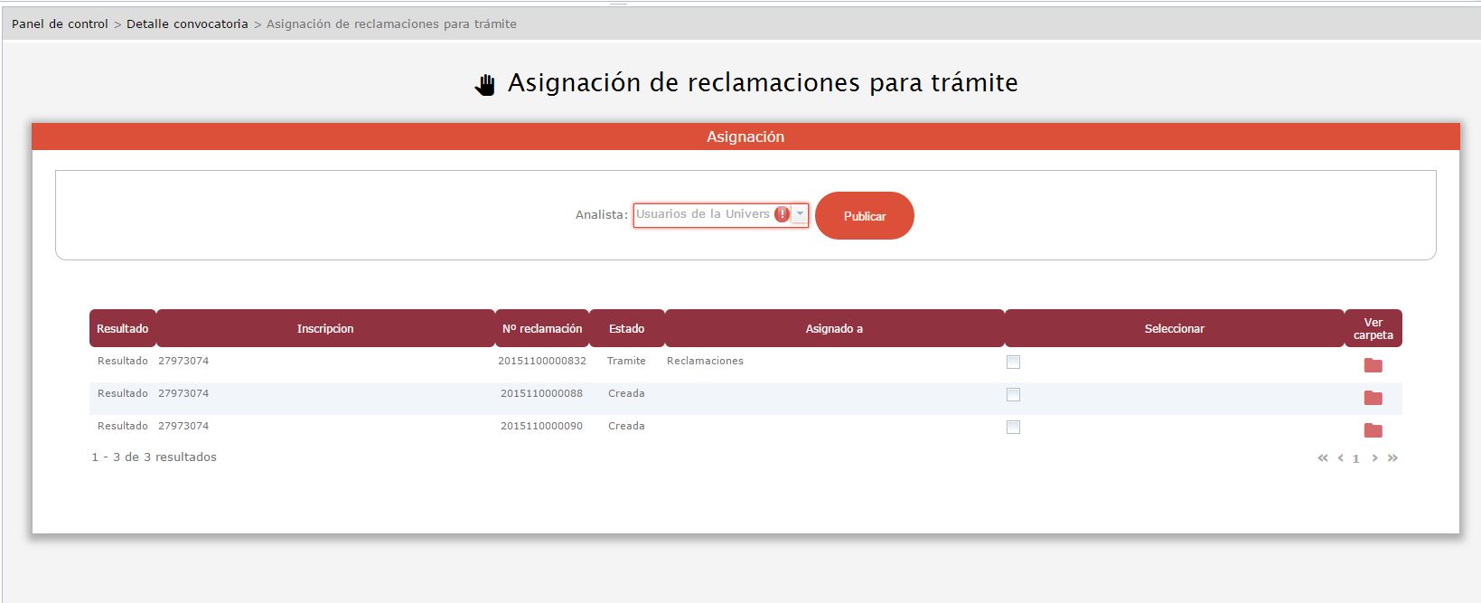Go back to Detalle convocatoria breadcrumb

pyautogui.click(x=187, y=24)
